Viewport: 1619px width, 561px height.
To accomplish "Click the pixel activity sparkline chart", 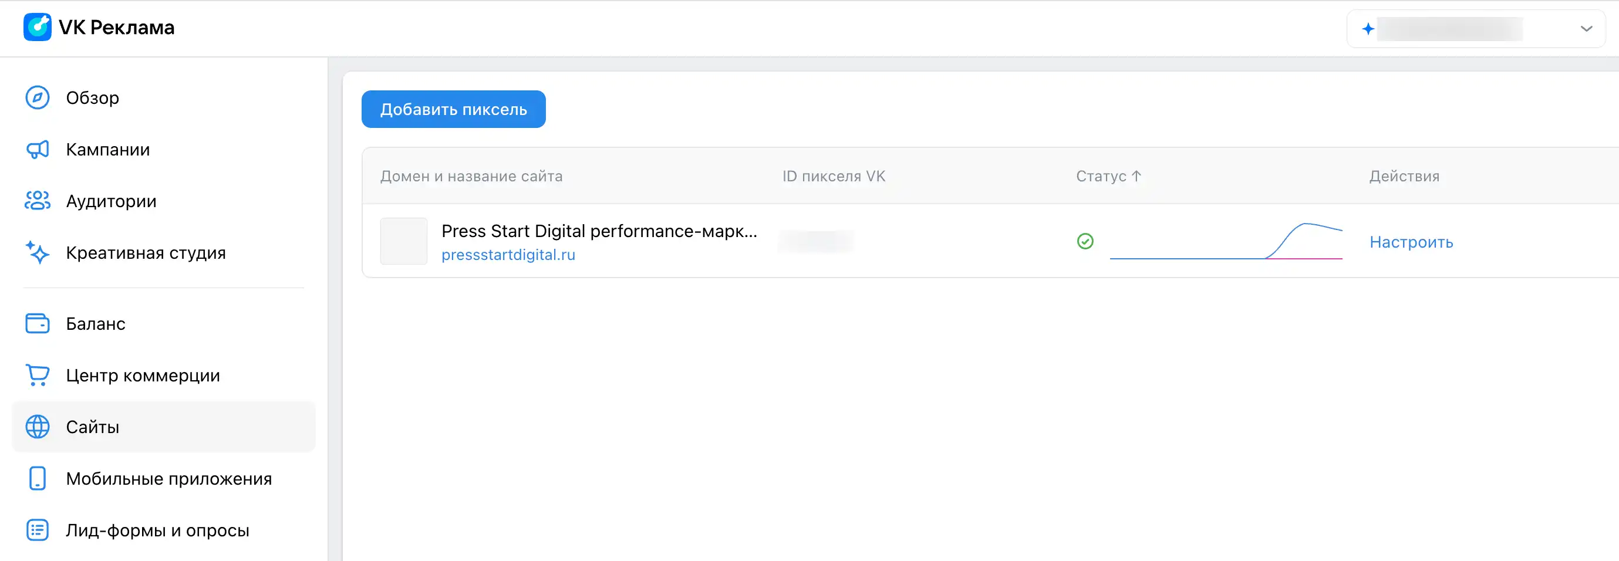I will (1226, 241).
